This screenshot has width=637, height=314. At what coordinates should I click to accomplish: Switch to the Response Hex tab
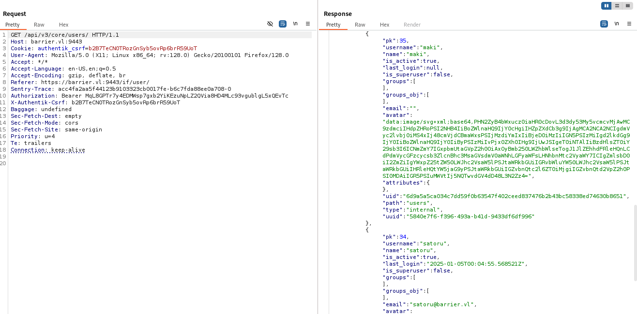[x=385, y=25]
